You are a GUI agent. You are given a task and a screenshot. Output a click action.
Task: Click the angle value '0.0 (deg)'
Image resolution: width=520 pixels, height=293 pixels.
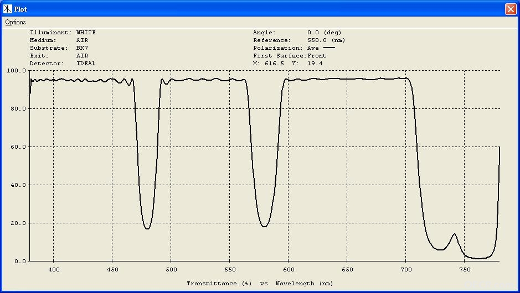[x=325, y=33]
